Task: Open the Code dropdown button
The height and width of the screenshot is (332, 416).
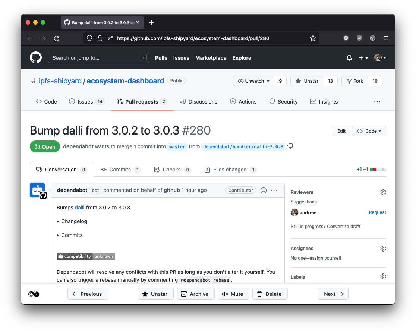Action: [369, 131]
